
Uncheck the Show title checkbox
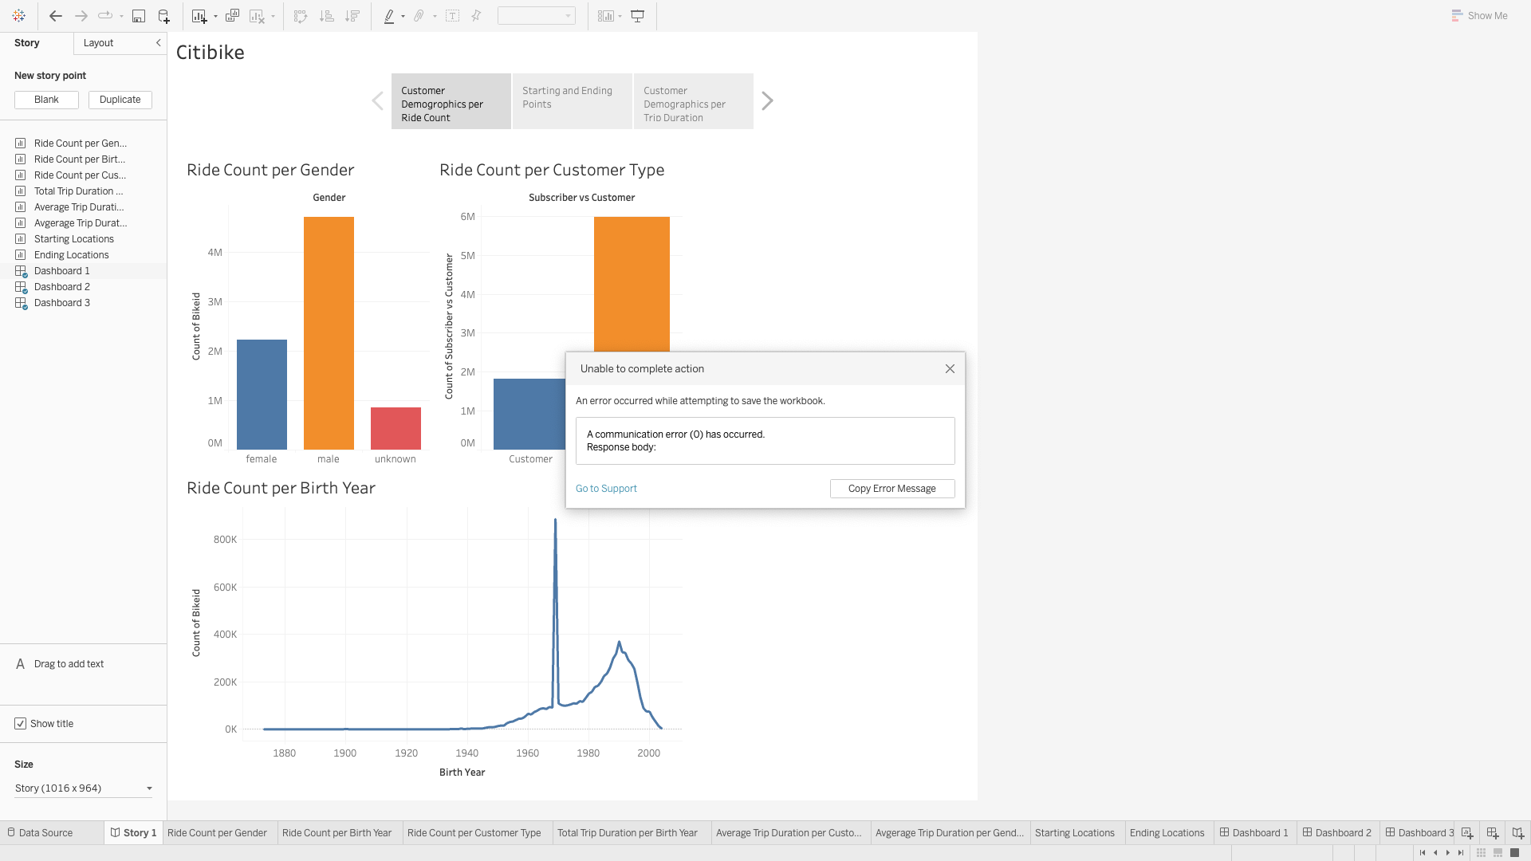pyautogui.click(x=21, y=723)
